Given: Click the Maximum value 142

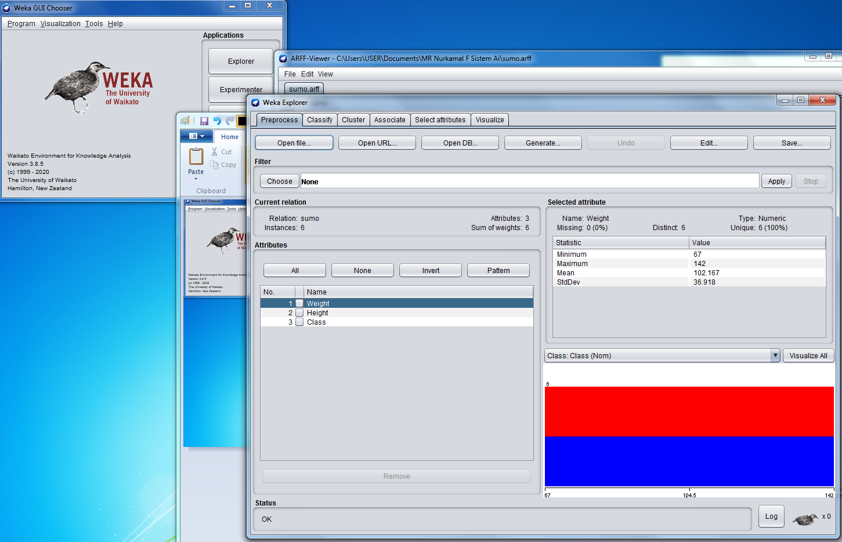Looking at the screenshot, I should 700,263.
